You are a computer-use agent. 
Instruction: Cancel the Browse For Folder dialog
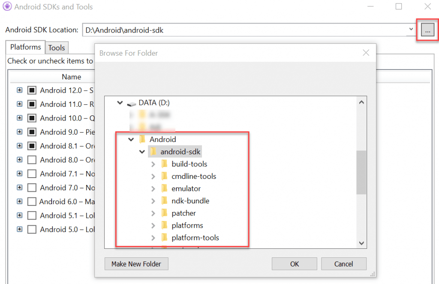tap(344, 264)
